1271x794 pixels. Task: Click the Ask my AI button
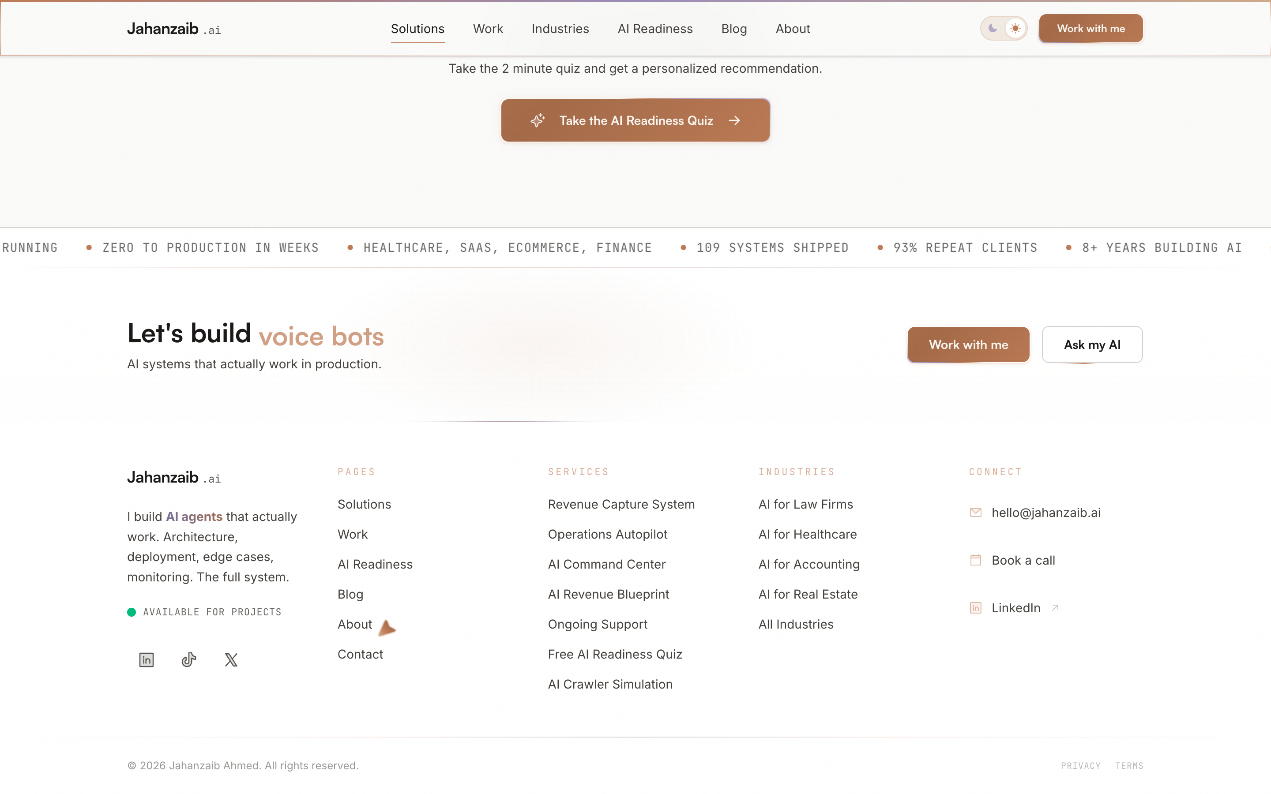point(1092,345)
